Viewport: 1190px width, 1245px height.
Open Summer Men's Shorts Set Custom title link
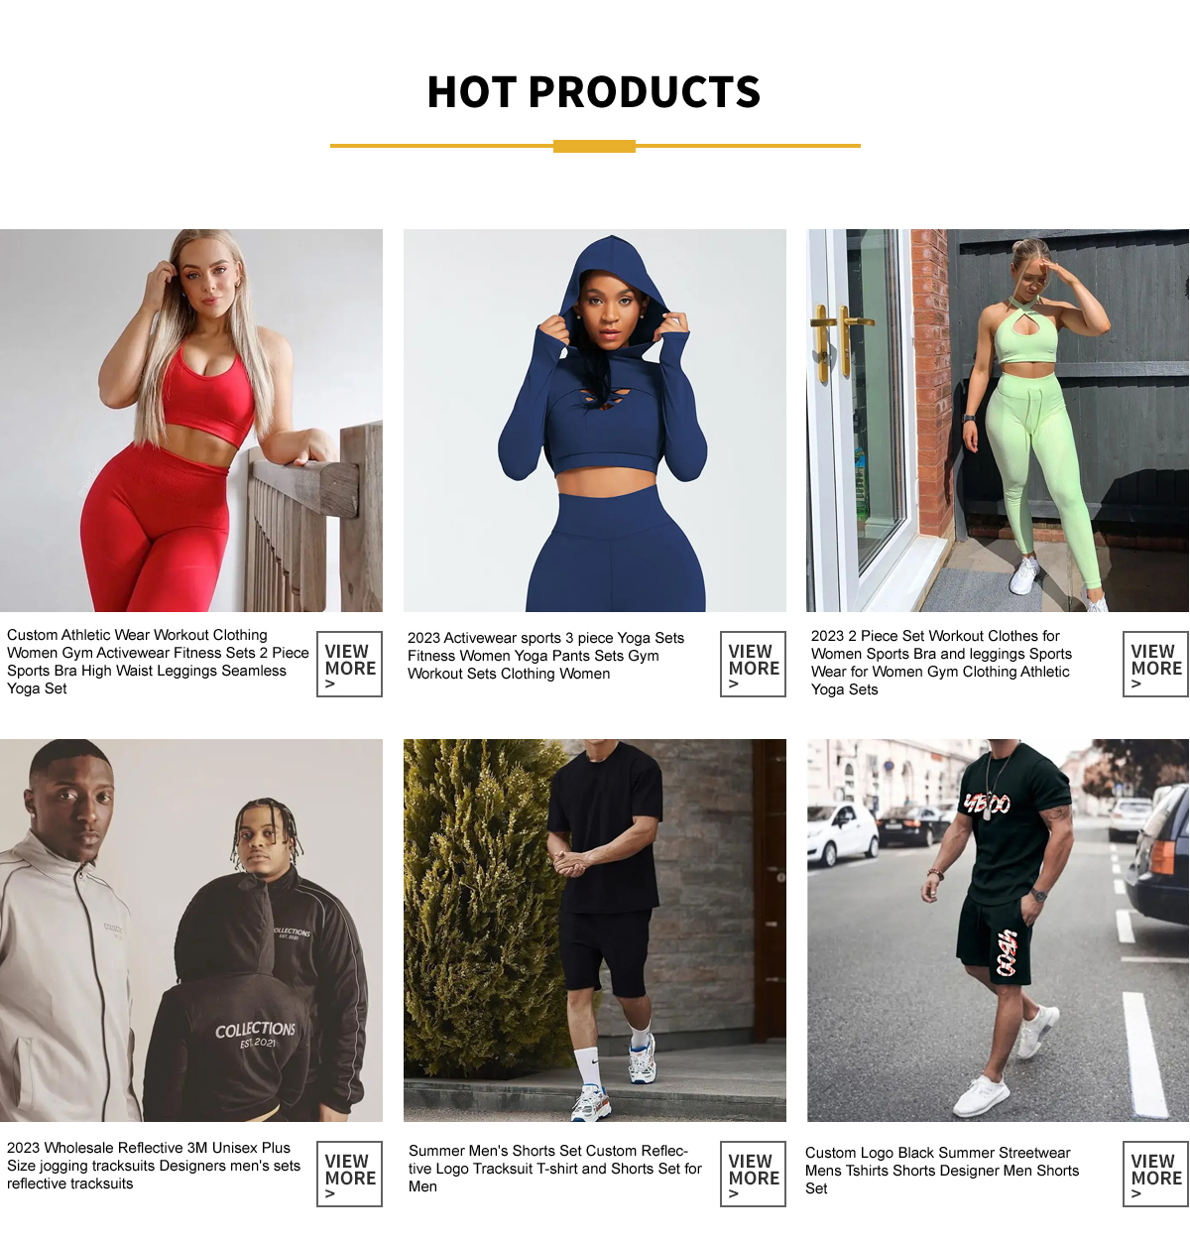pyautogui.click(x=555, y=1169)
